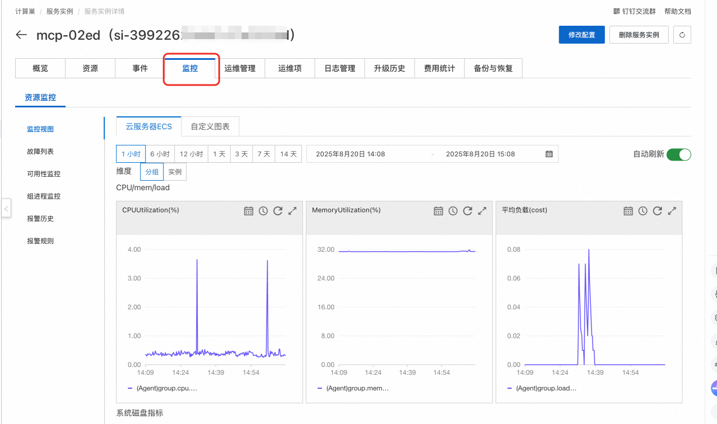Click the refresh icon next to 删除服务实例
The height and width of the screenshot is (424, 717).
click(682, 35)
